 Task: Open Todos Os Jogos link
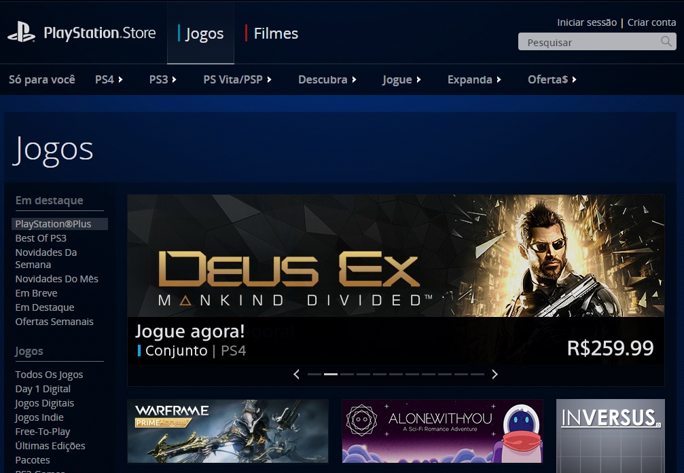(x=49, y=375)
